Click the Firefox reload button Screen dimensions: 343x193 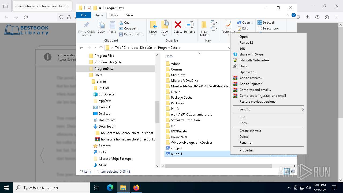coord(26,17)
